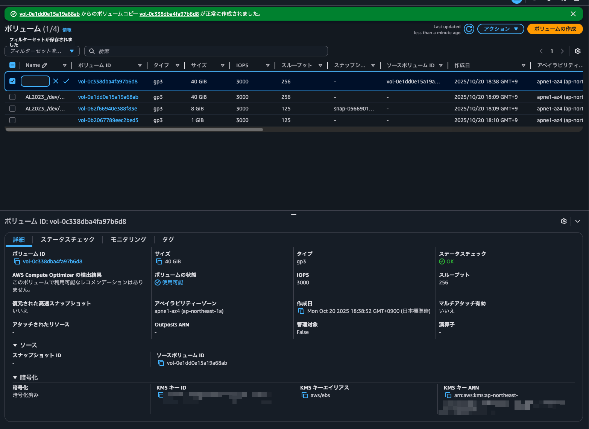Copy the KMS key alias aws/ebs
Viewport: 589px width, 429px height.
(305, 395)
